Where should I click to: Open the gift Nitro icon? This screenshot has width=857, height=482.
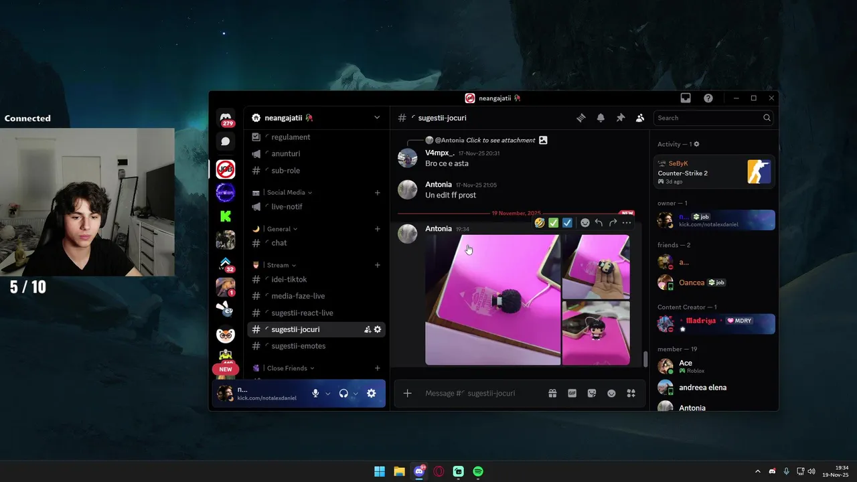tap(552, 393)
